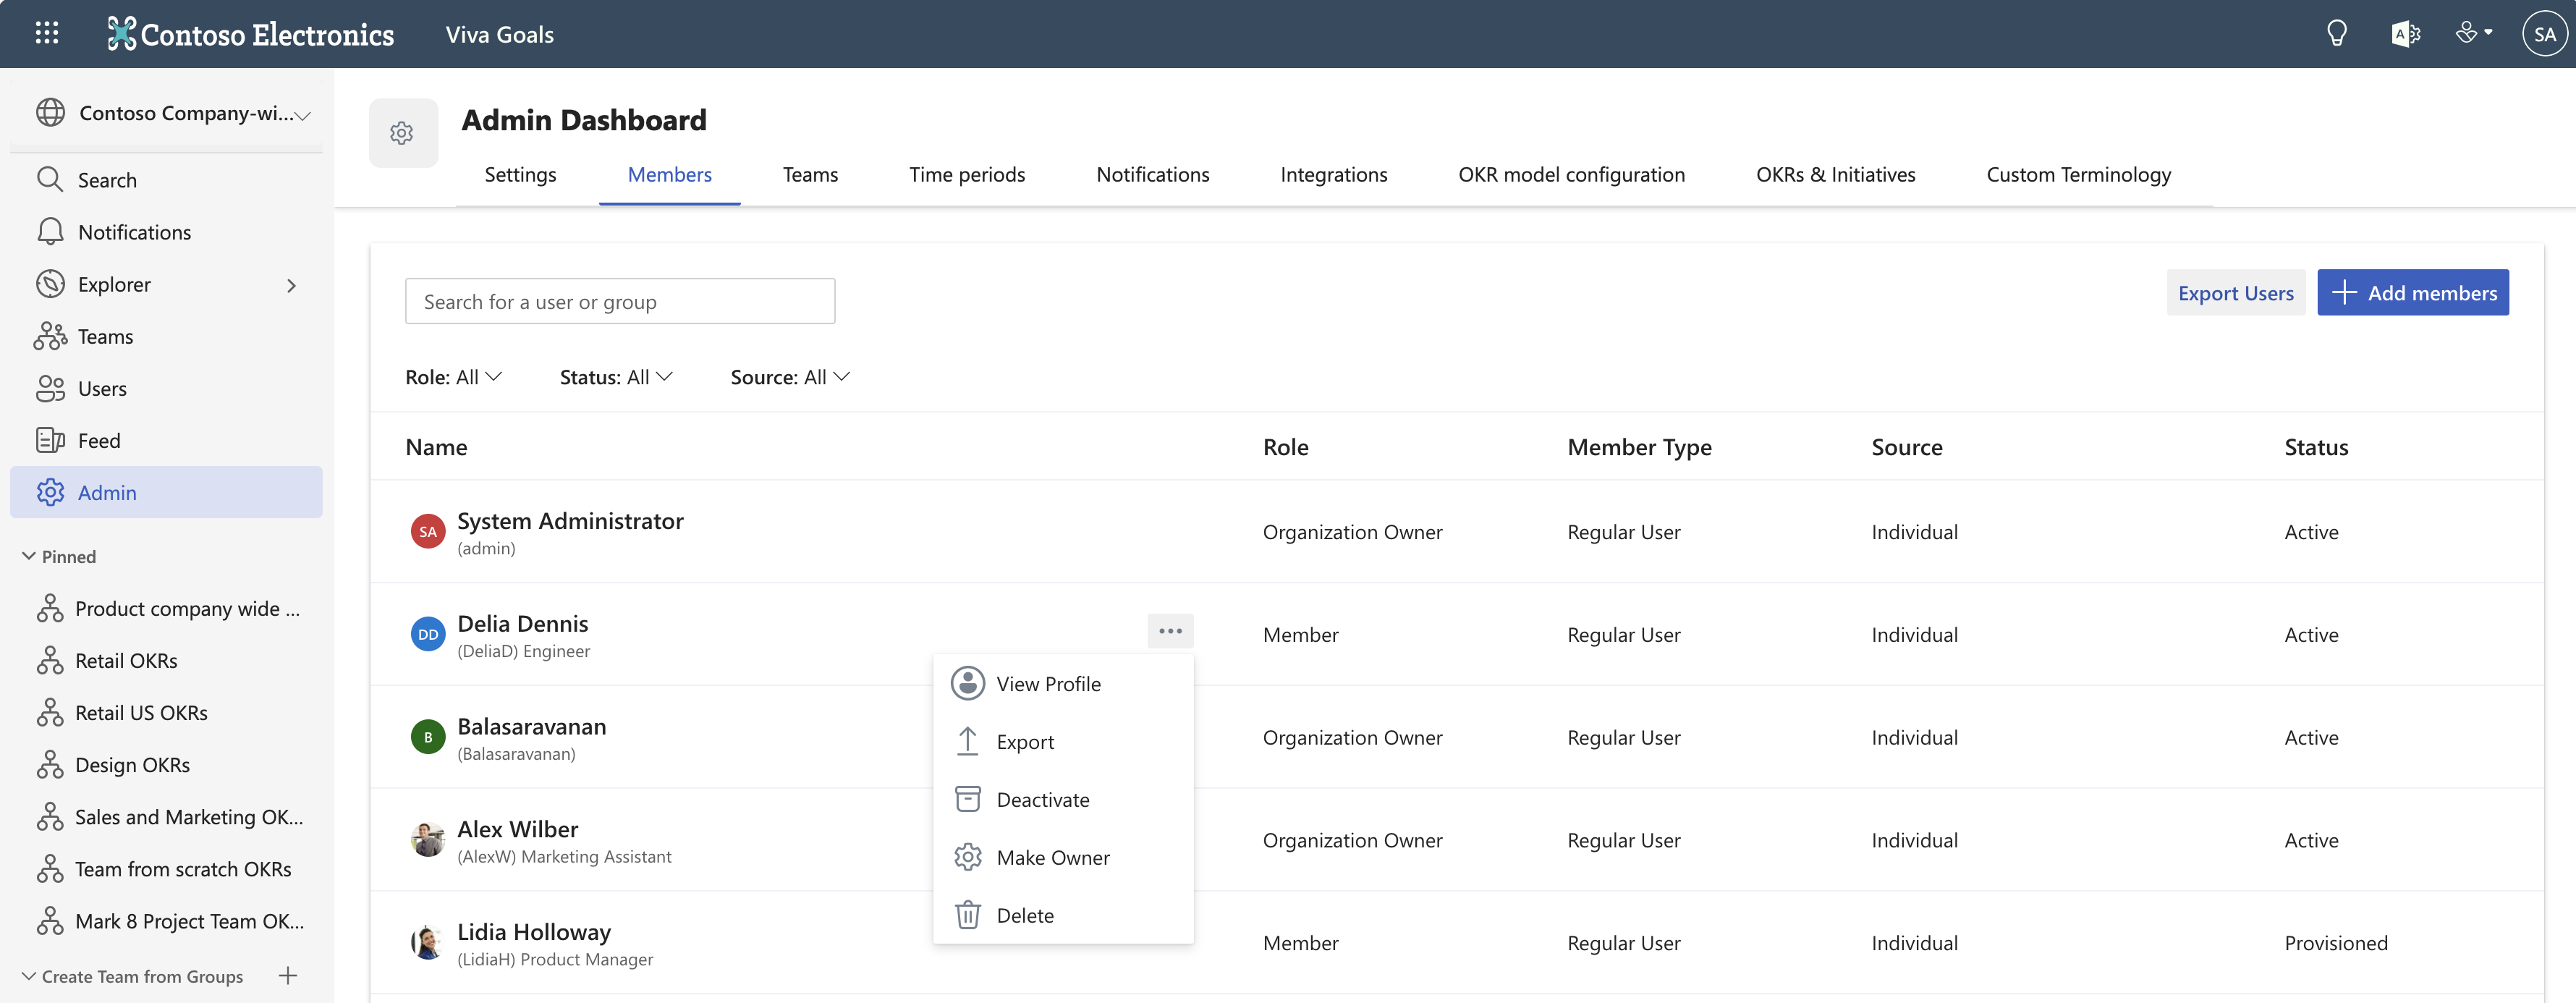Open Explorer from the sidebar

(114, 285)
